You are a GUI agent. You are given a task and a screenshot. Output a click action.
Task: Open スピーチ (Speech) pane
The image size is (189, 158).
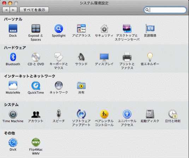click(59, 114)
